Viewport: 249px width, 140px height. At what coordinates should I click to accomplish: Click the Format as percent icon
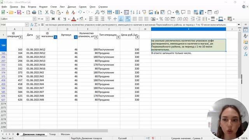tap(161, 19)
